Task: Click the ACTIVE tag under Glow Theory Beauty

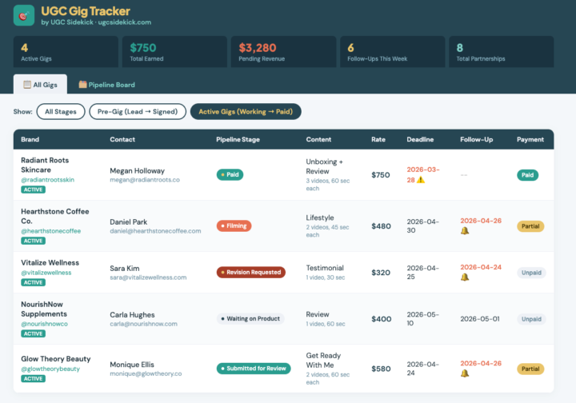Action: point(33,379)
